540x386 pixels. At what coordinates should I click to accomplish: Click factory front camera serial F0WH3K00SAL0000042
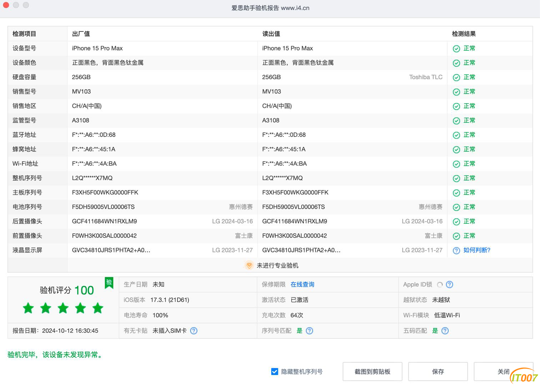click(x=104, y=236)
